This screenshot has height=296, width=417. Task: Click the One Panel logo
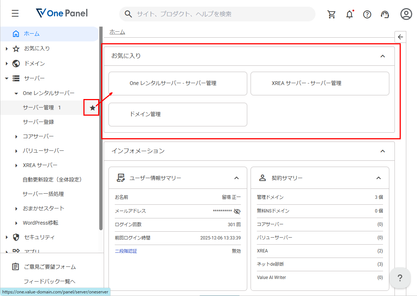61,13
